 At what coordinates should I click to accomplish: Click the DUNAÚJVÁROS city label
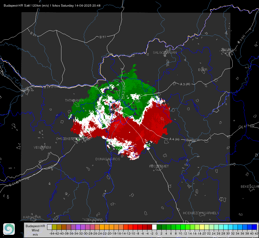(x=108, y=159)
